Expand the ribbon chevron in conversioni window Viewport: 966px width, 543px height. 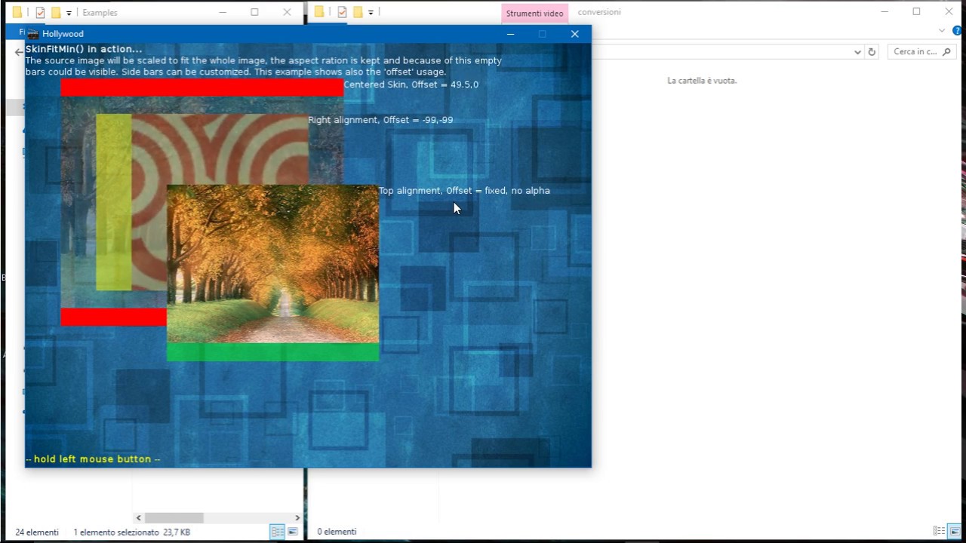[942, 31]
